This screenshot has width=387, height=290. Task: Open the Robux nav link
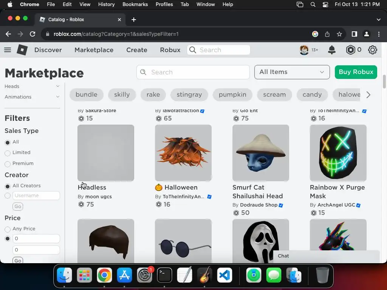(x=170, y=50)
